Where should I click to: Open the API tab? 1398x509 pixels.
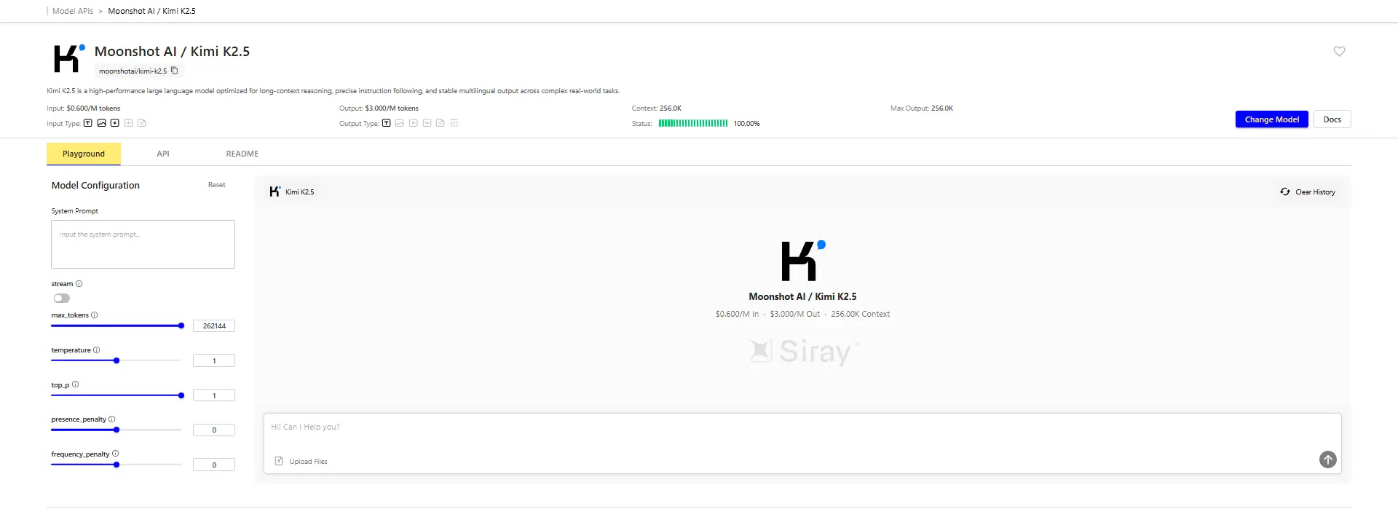(163, 154)
